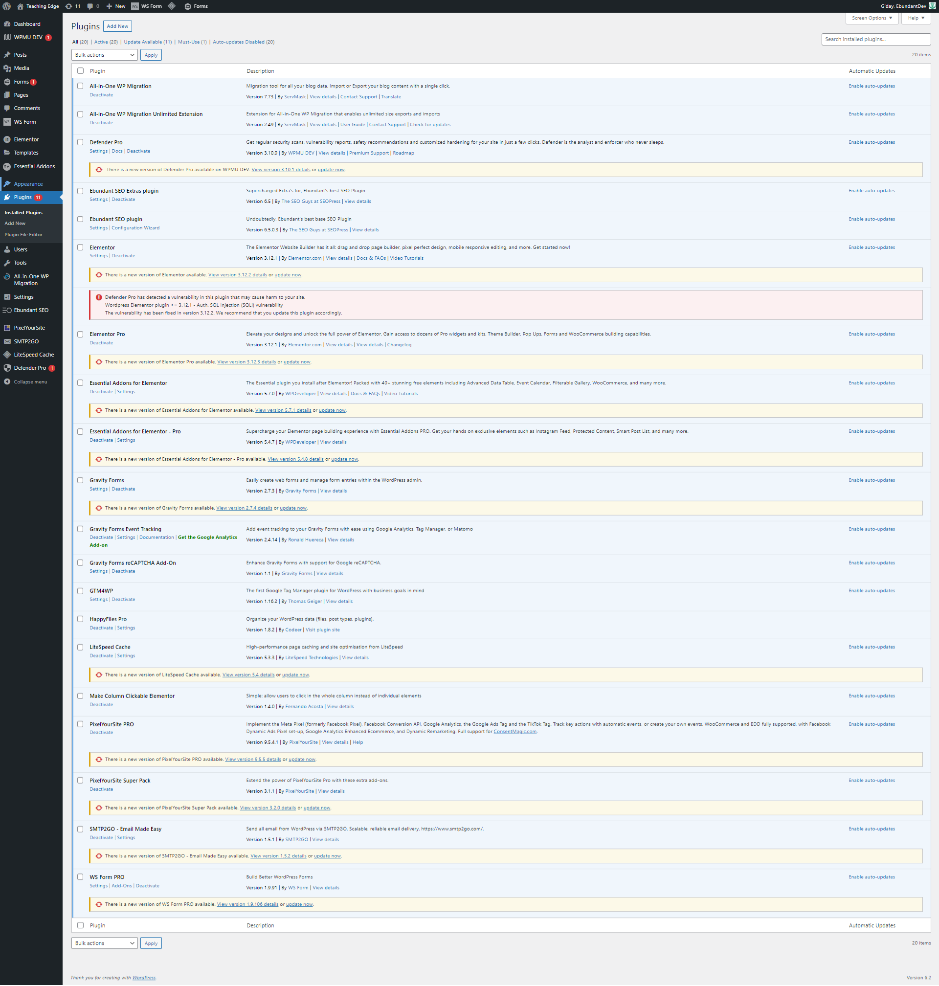Screen dimensions: 939x986
Task: Click update now link for Elementor
Action: point(288,275)
